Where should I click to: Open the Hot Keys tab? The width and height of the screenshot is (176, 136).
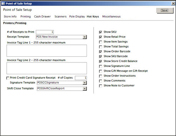point(93,16)
